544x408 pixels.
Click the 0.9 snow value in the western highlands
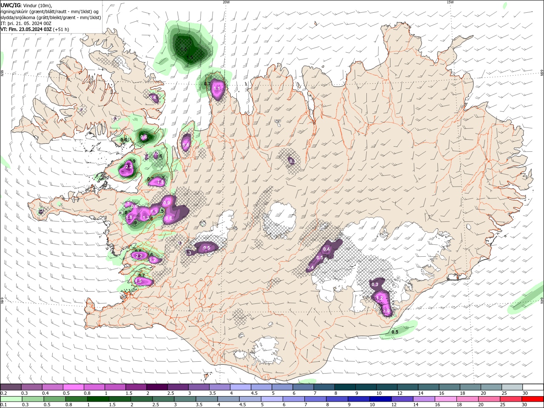[x=167, y=203]
